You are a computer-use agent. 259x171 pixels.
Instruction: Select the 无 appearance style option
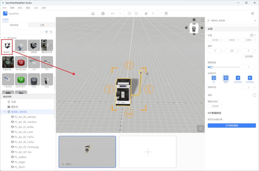(x=214, y=78)
